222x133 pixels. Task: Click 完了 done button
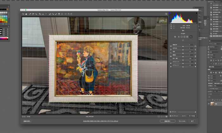pyautogui.click(x=192, y=121)
